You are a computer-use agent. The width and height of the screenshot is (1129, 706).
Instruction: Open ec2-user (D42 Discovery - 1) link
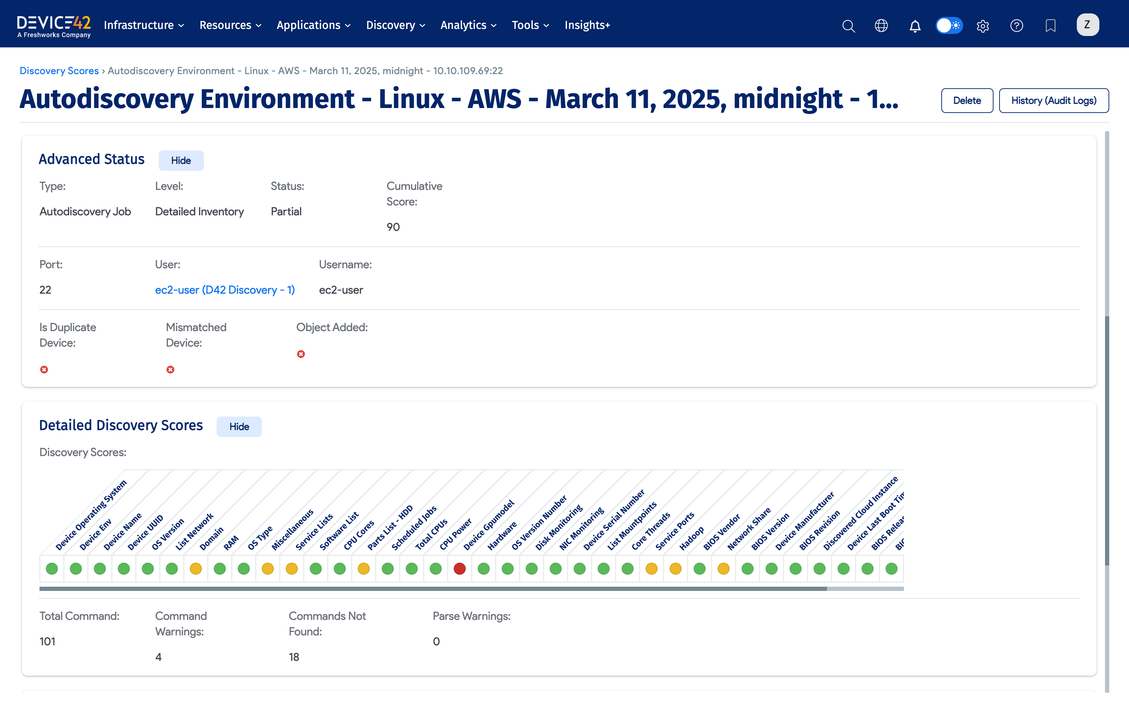click(225, 290)
